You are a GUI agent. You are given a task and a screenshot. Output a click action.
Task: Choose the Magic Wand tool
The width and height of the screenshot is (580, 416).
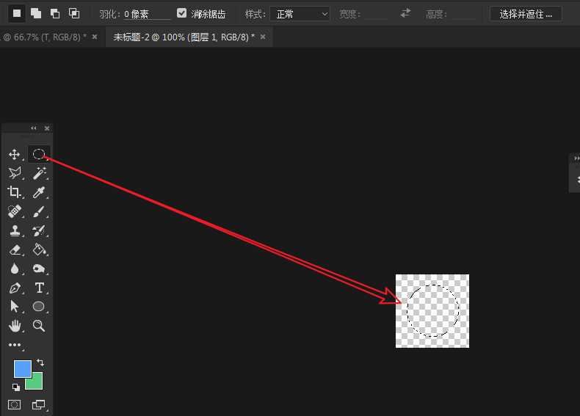click(39, 173)
